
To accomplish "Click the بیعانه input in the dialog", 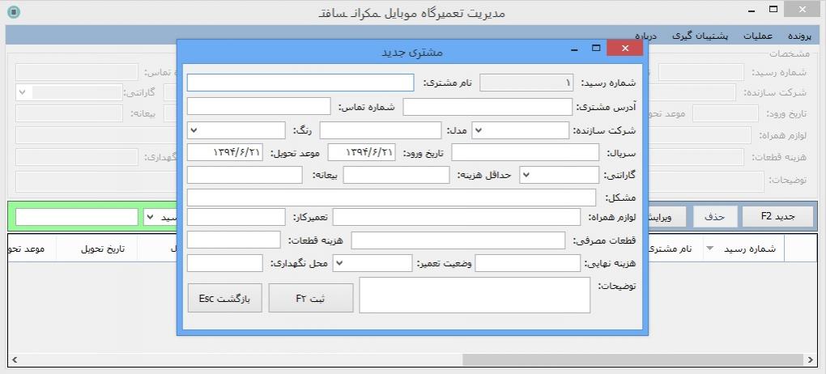I will click(245, 175).
